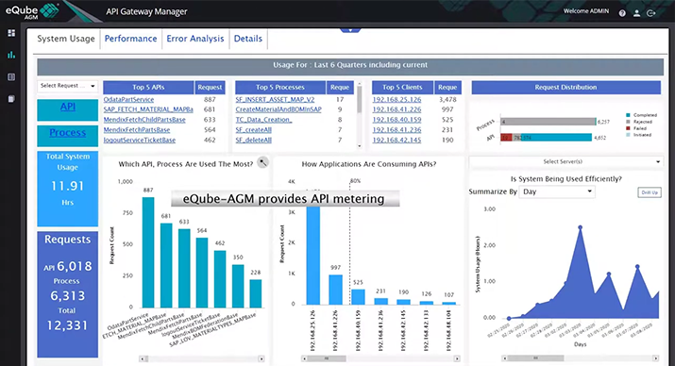This screenshot has height=366, width=675.
Task: Click the Drill Up button
Action: [x=650, y=192]
